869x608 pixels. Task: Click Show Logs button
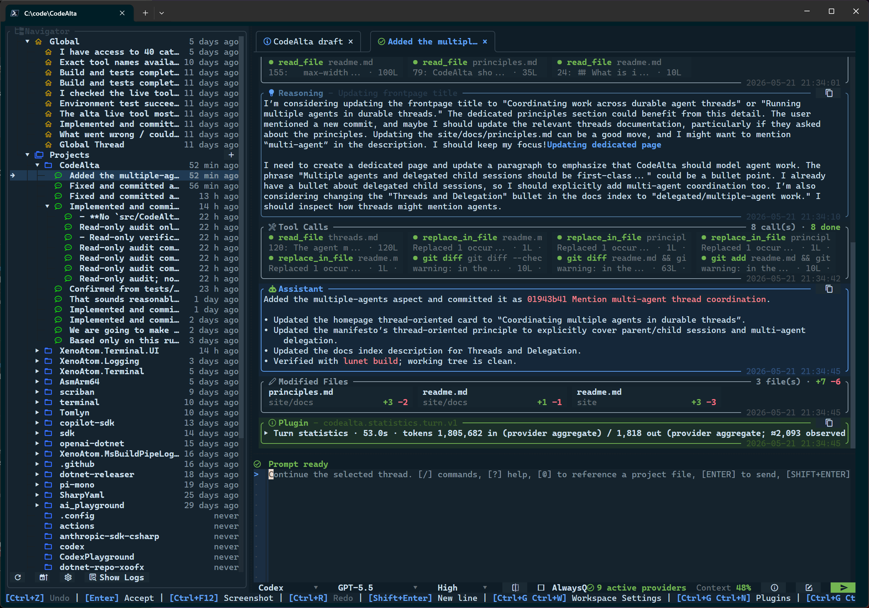click(117, 577)
